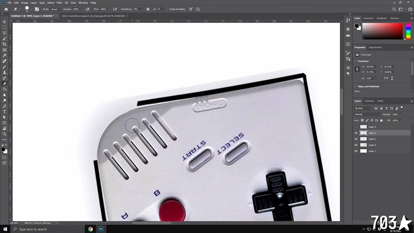This screenshot has width=414, height=233.
Task: Select the Crop tool
Action: (x=5, y=44)
